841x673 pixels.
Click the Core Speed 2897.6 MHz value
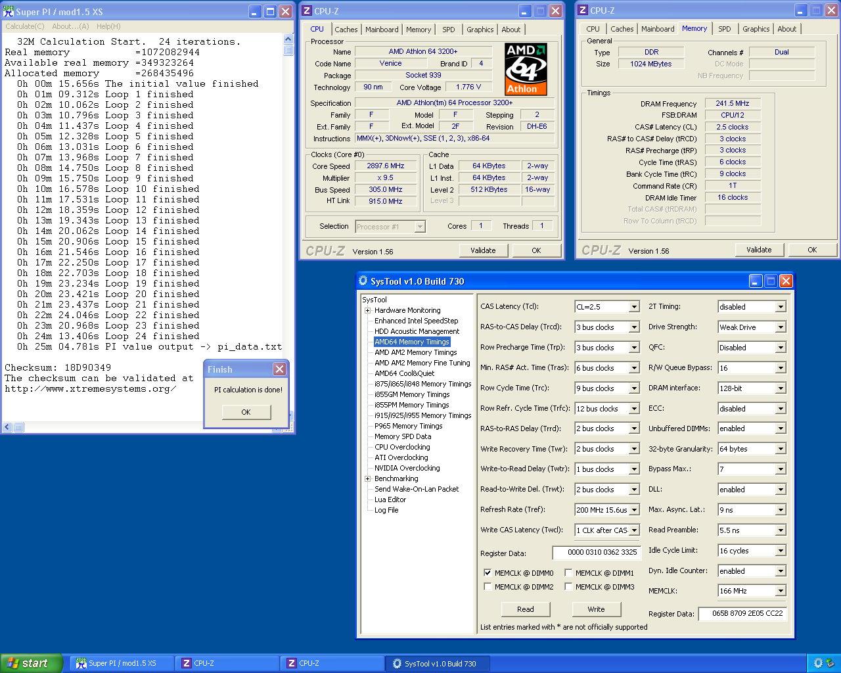(386, 166)
